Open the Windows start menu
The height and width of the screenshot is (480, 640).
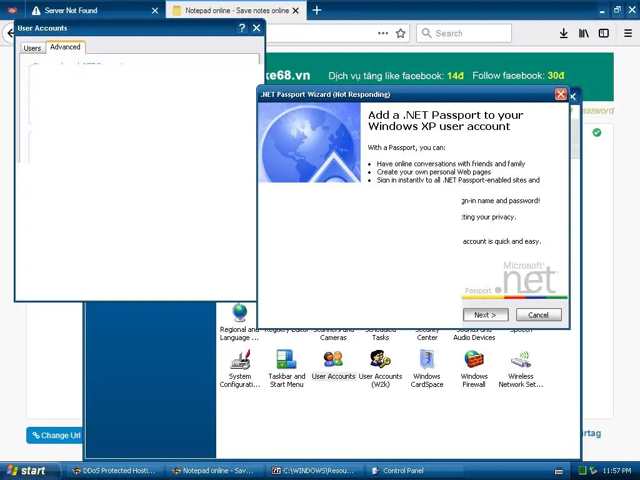tap(30, 471)
